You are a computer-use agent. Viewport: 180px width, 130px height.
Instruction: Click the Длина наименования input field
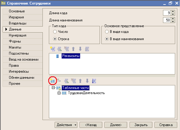(x=167, y=20)
